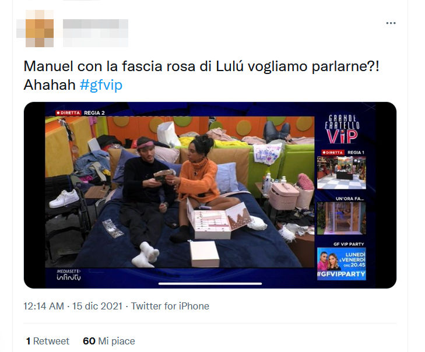View the 60 Mi piace list
This screenshot has width=425, height=352.
point(109,341)
